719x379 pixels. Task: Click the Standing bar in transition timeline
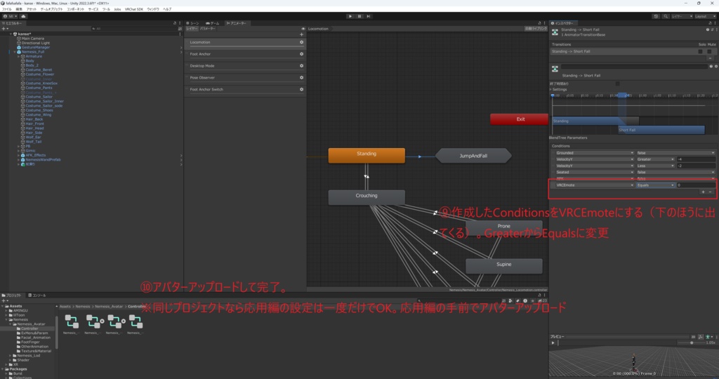595,121
